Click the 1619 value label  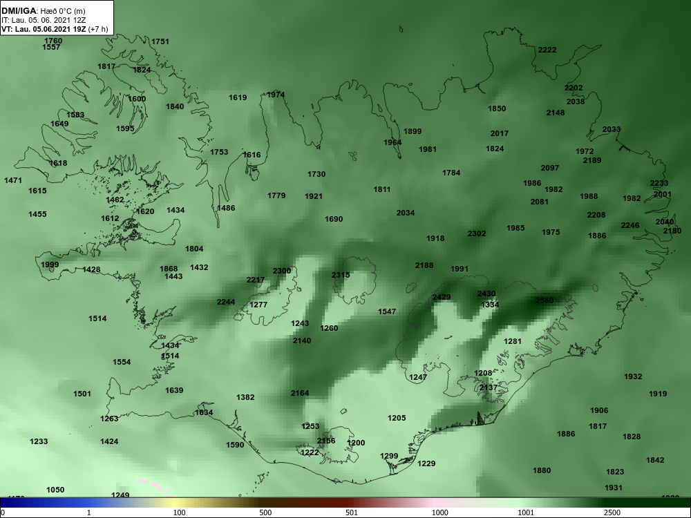click(238, 98)
